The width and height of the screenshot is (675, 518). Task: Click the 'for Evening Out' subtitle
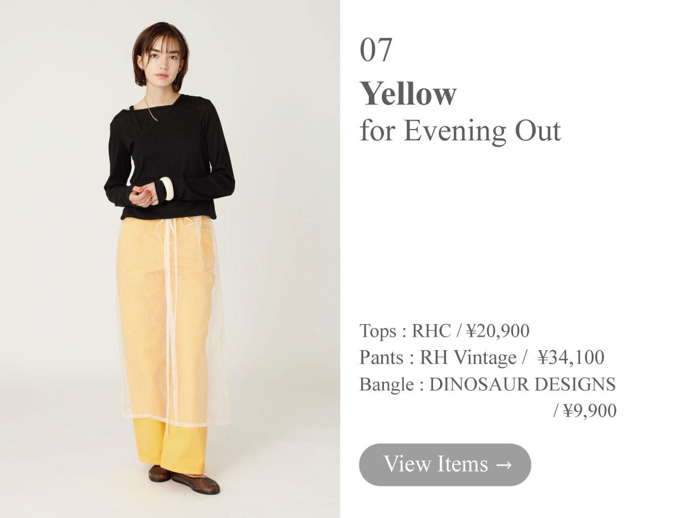(x=460, y=131)
